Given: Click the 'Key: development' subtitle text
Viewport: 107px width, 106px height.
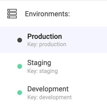Looking at the screenshot, I should 50,97.
